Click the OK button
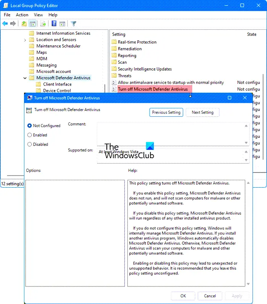Screen dimensions: 267x304 [x=183, y=296]
